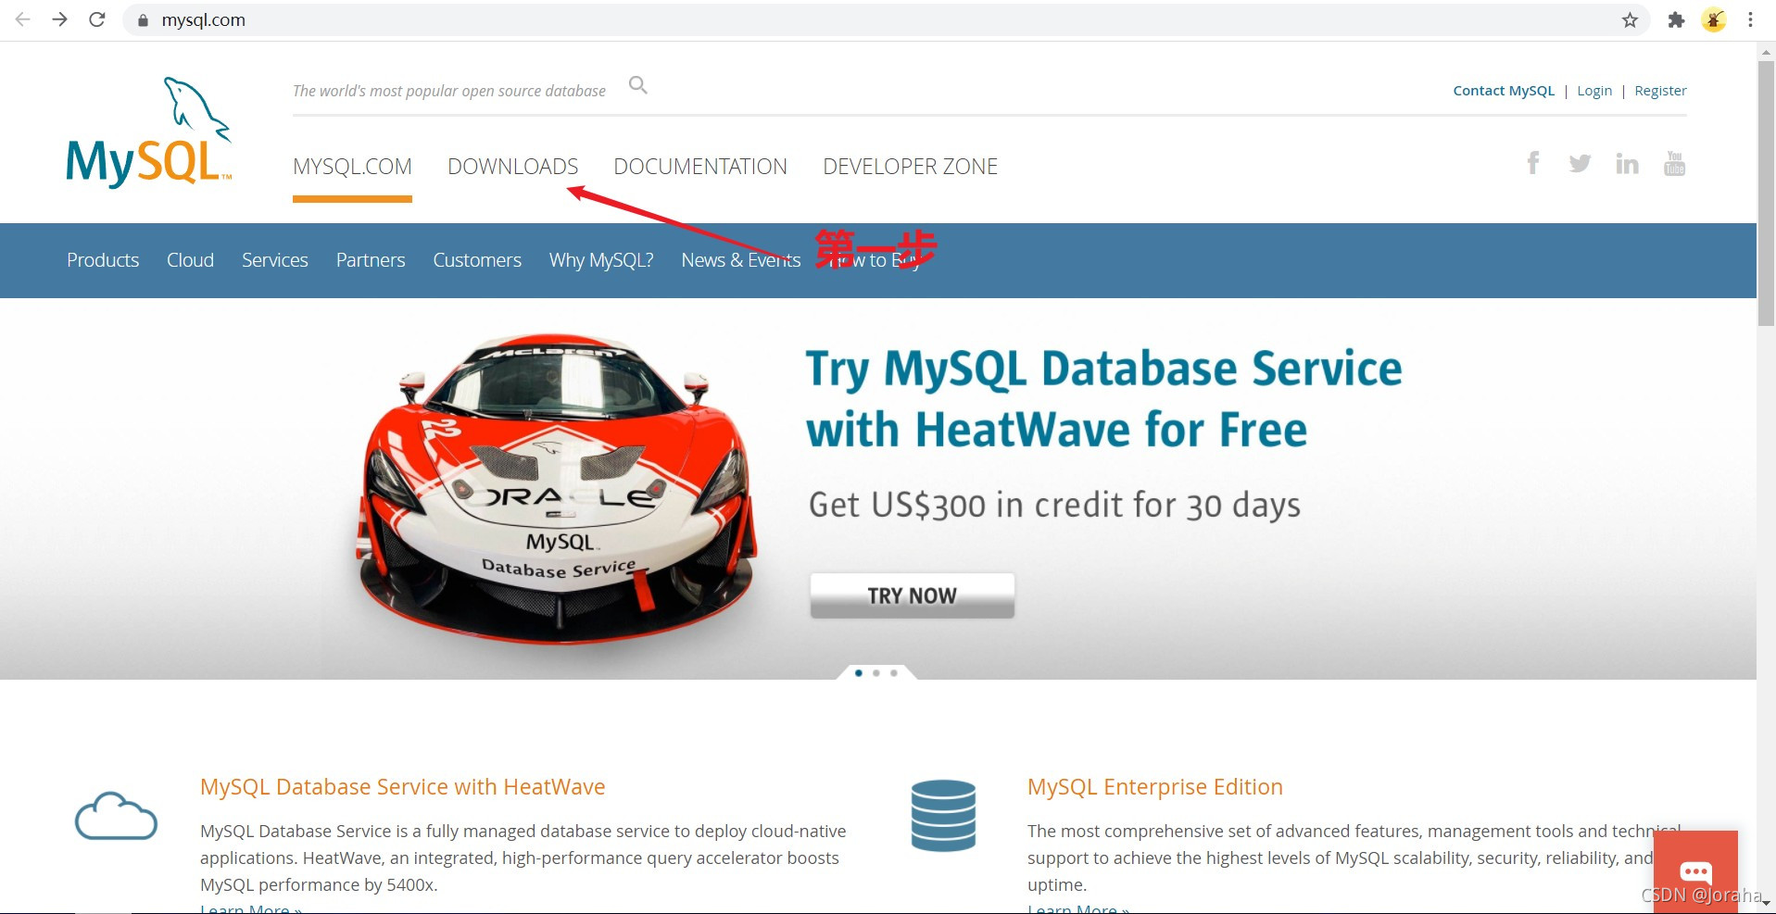This screenshot has height=914, width=1776.
Task: Open the DOWNLOADS tab
Action: click(x=513, y=167)
